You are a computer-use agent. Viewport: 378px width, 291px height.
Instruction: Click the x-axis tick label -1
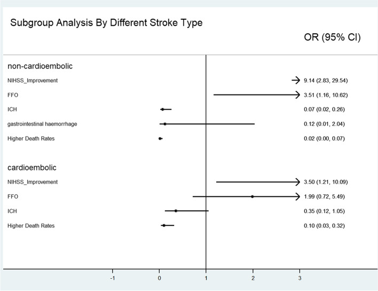112,278
